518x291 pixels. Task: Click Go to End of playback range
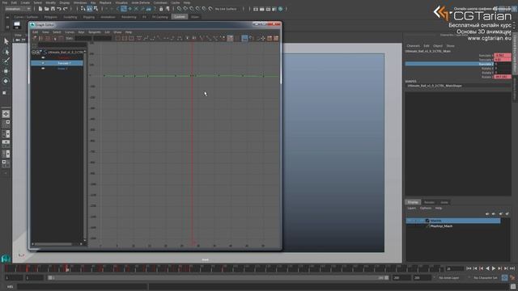(x=512, y=268)
